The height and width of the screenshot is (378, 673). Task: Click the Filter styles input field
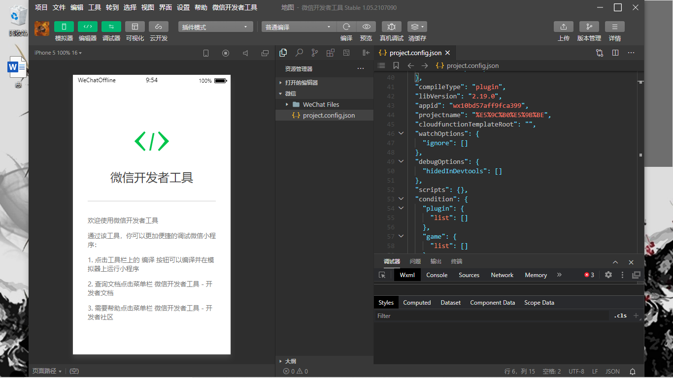click(x=492, y=316)
